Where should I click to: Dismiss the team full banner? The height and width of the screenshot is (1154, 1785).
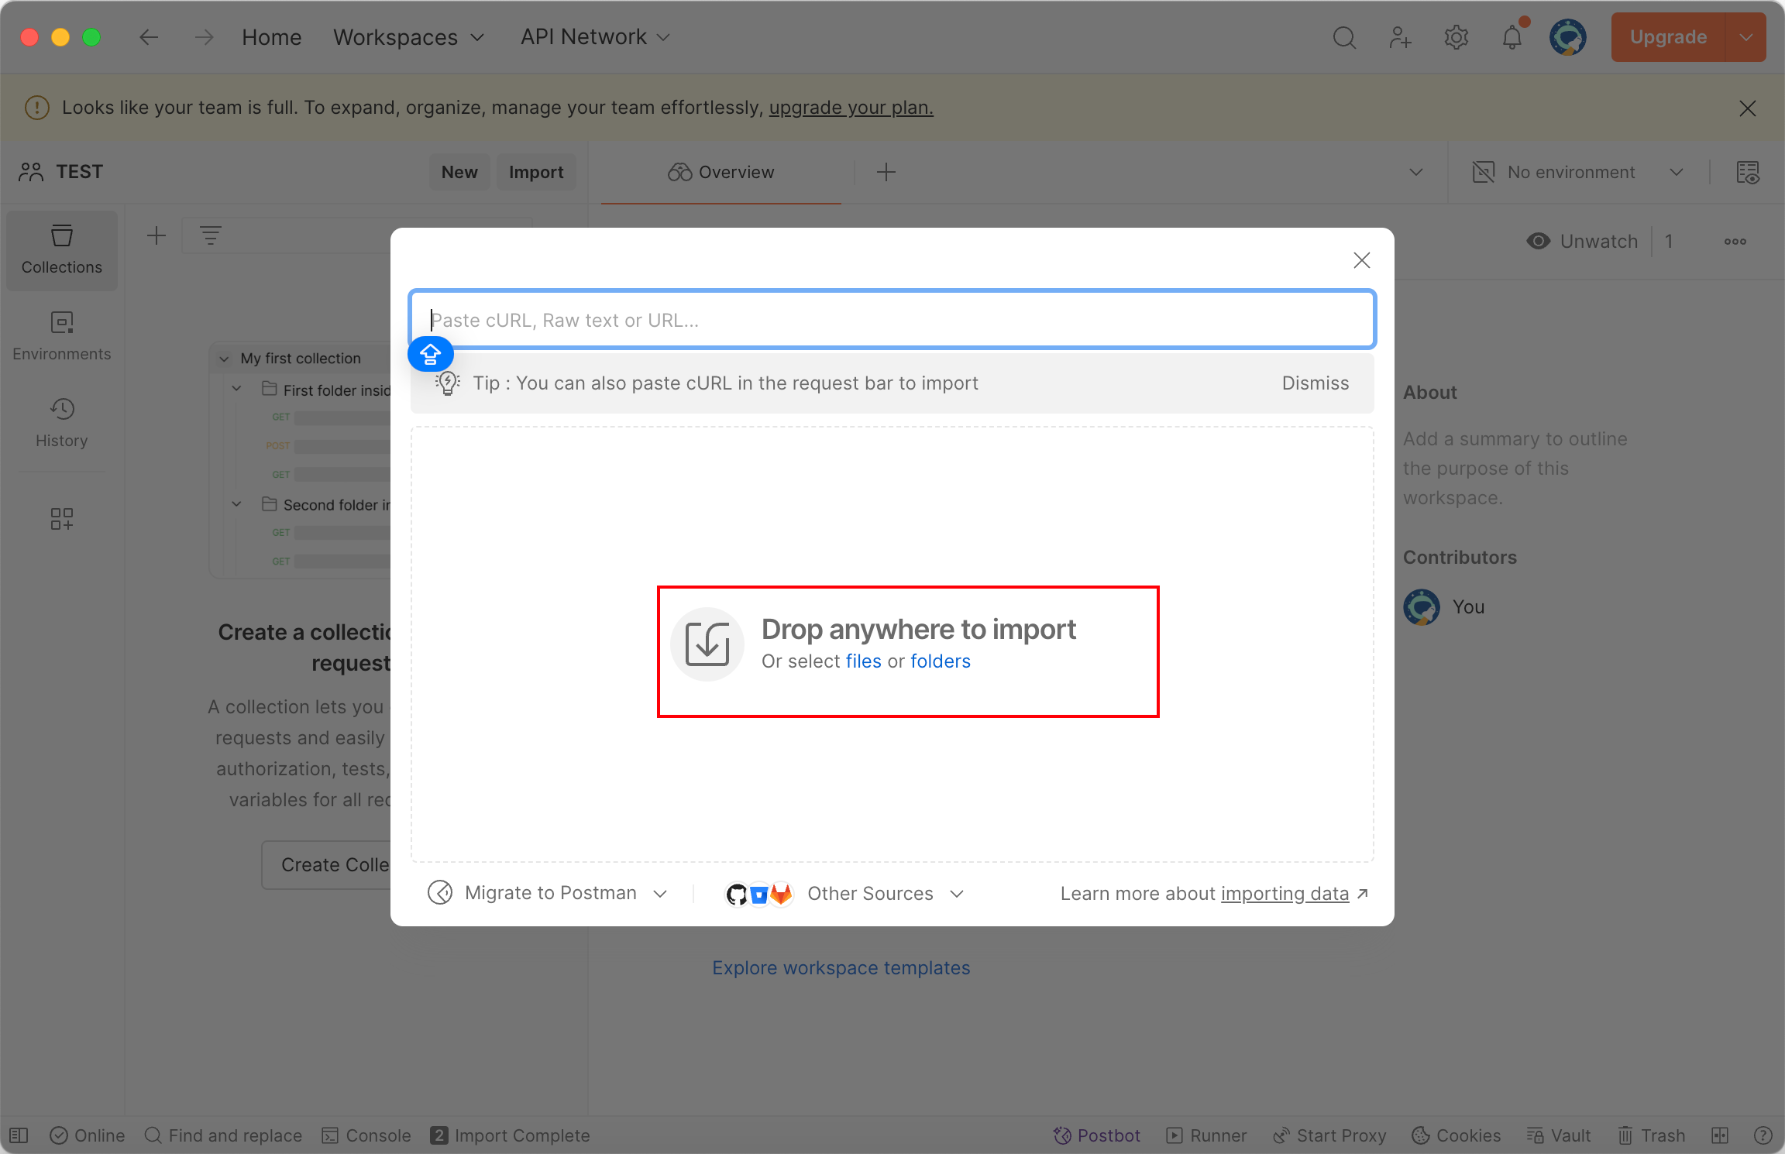pos(1748,108)
